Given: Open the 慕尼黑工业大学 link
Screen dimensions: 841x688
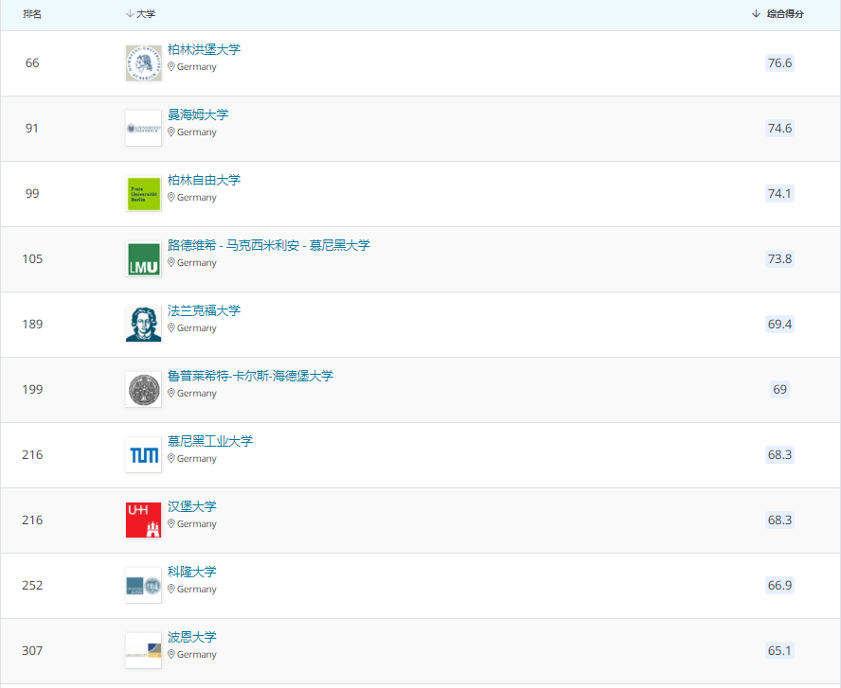Looking at the screenshot, I should point(210,441).
